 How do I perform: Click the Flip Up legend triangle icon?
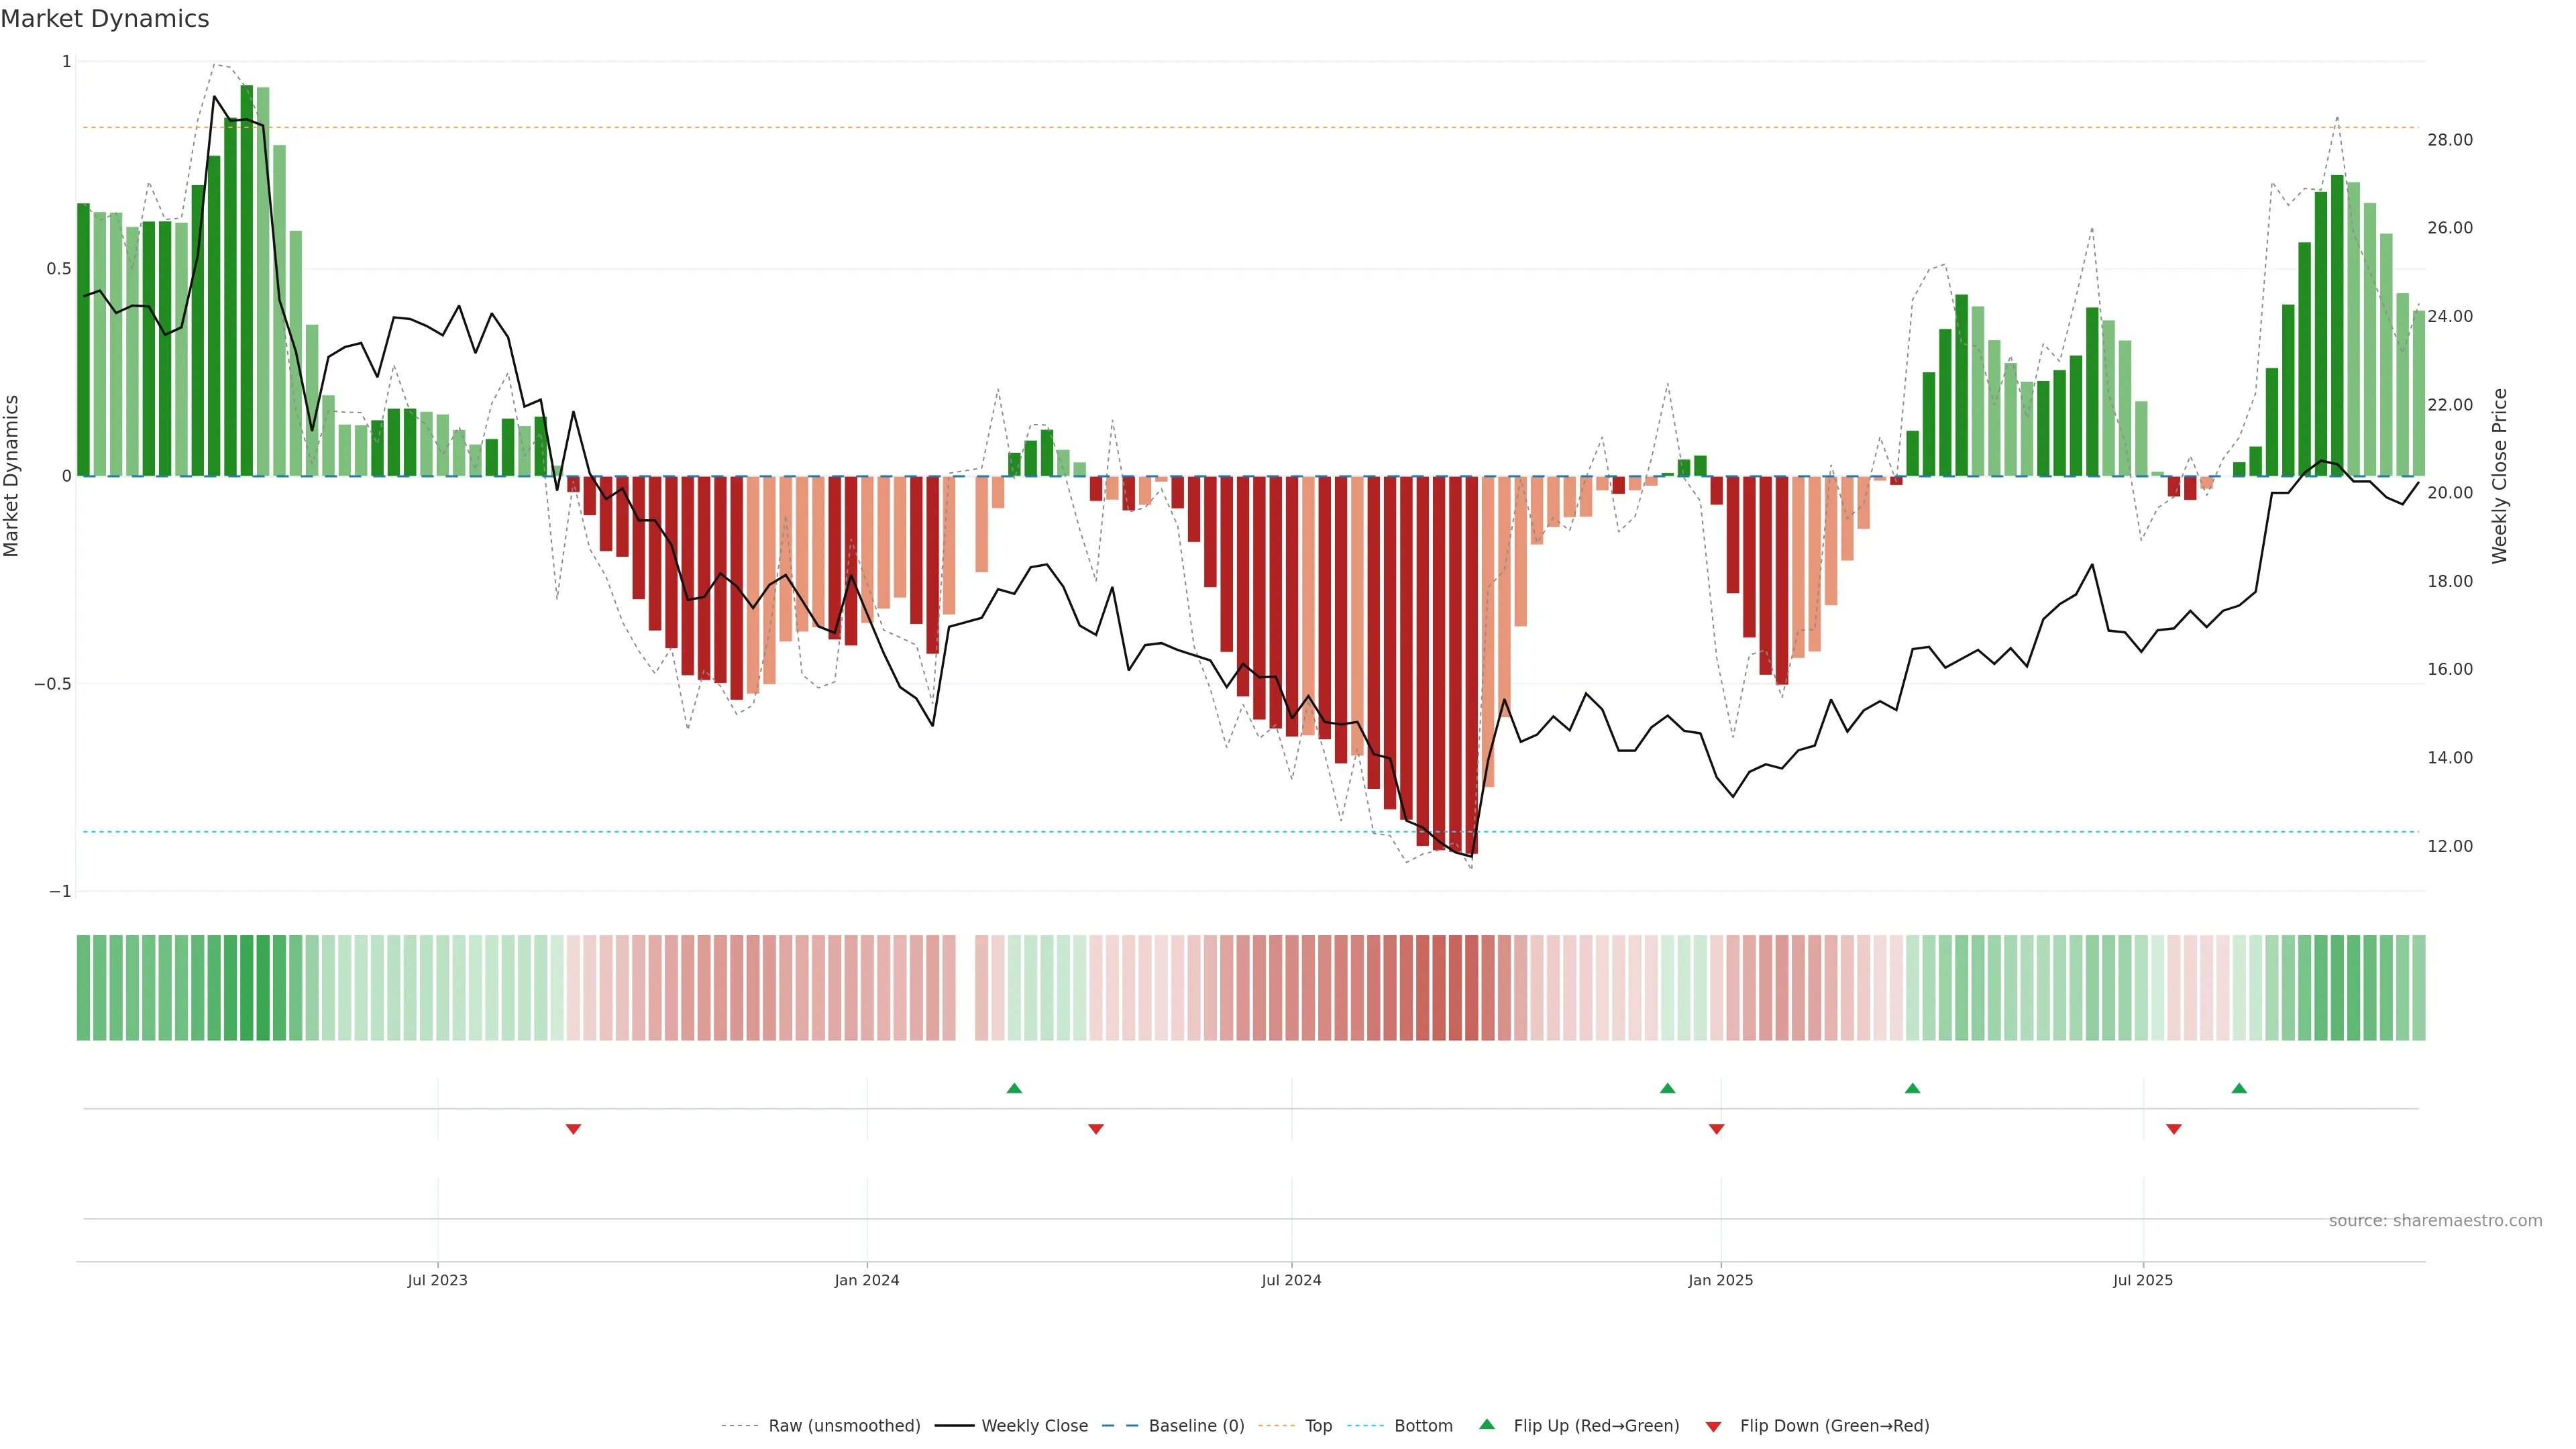pyautogui.click(x=1487, y=1425)
